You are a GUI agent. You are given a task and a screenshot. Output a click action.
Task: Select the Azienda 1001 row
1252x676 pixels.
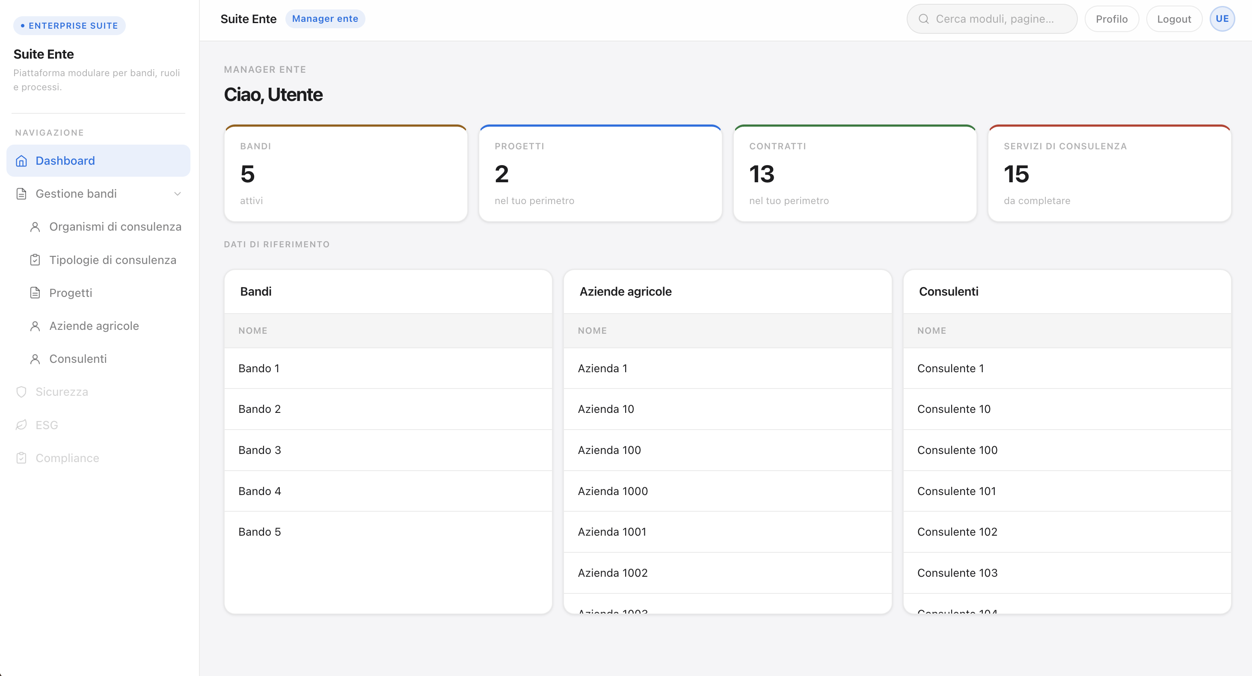tap(727, 532)
